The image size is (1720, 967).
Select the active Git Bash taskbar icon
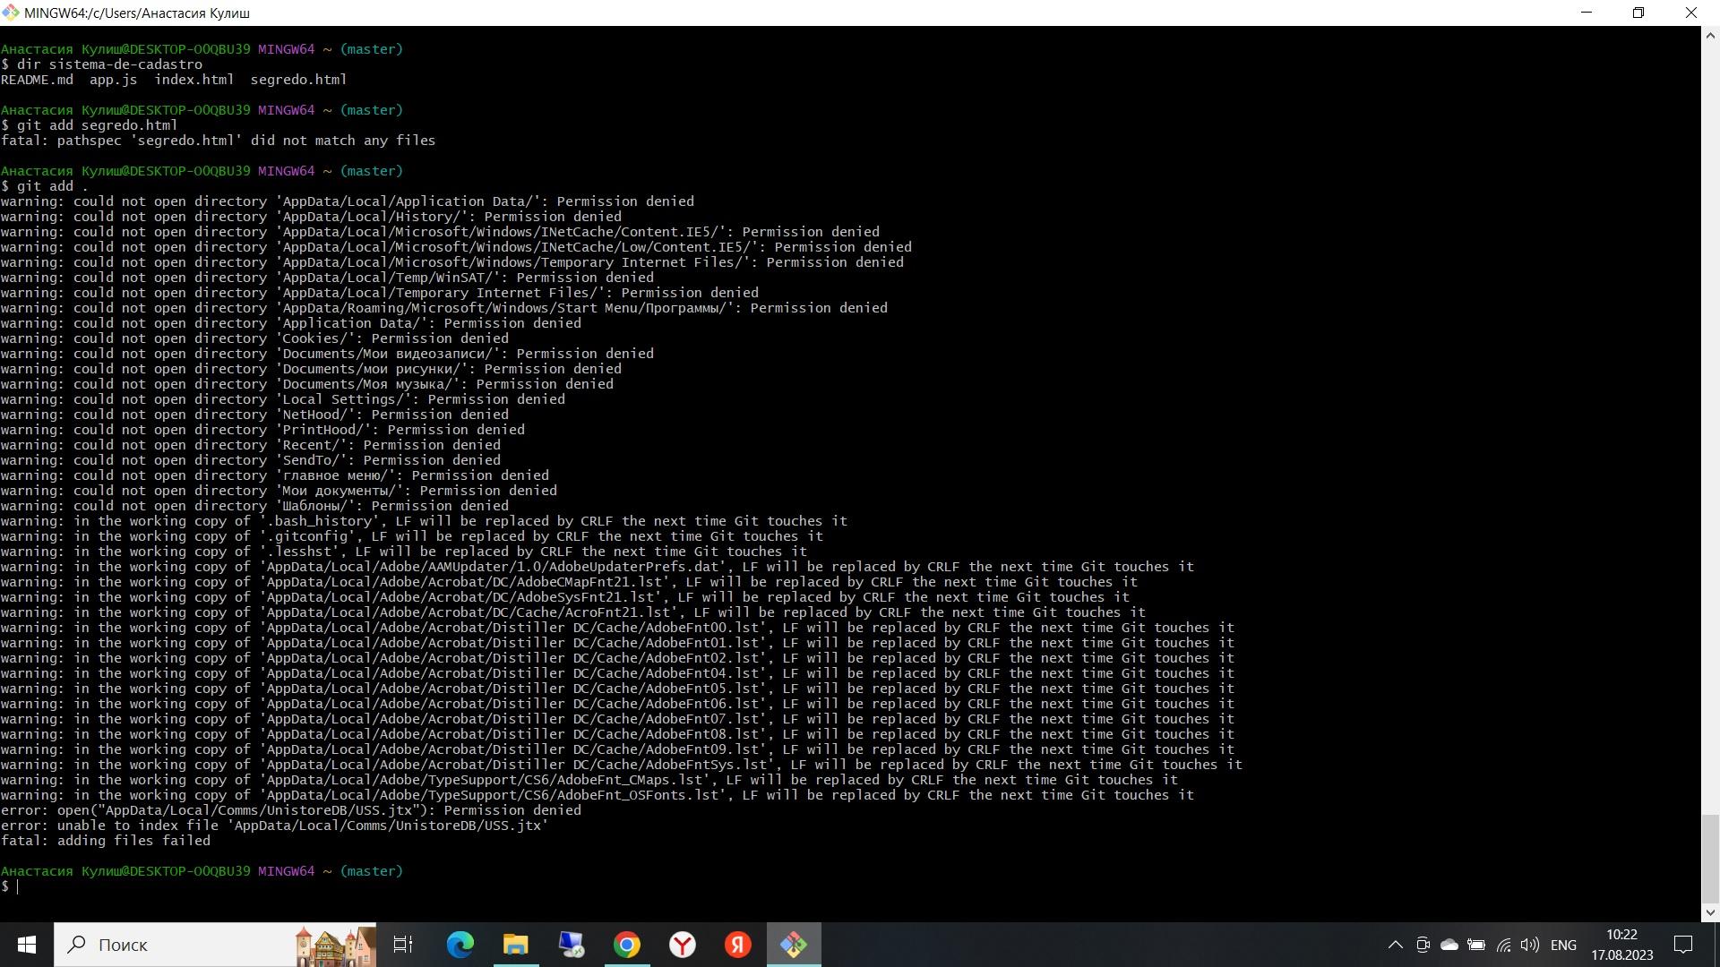794,945
